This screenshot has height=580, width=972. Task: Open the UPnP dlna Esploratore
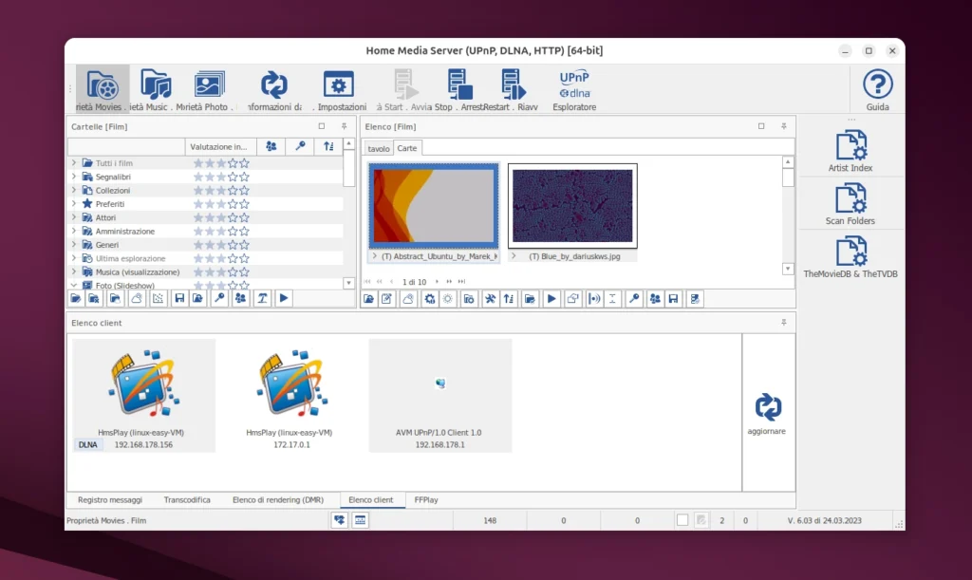tap(573, 87)
